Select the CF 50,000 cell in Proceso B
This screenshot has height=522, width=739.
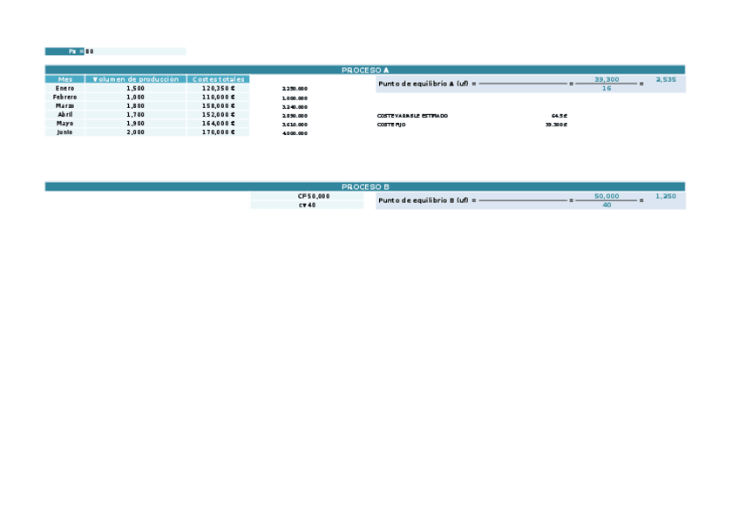[x=308, y=196]
